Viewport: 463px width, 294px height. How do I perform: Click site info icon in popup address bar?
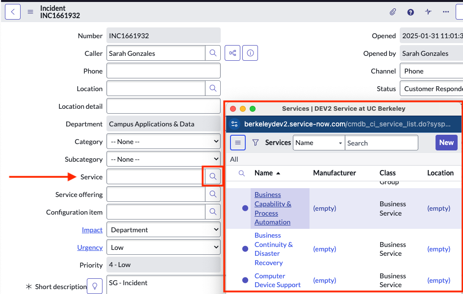pos(235,124)
